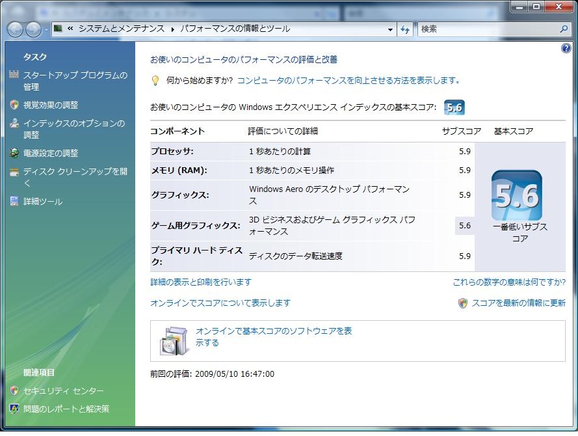Open 問題のレポートと解決策 link
The width and height of the screenshot is (578, 436).
66,409
